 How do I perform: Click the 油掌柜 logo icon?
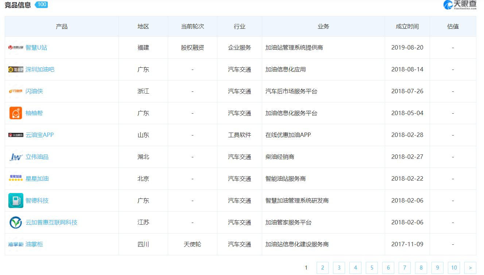coord(16,244)
